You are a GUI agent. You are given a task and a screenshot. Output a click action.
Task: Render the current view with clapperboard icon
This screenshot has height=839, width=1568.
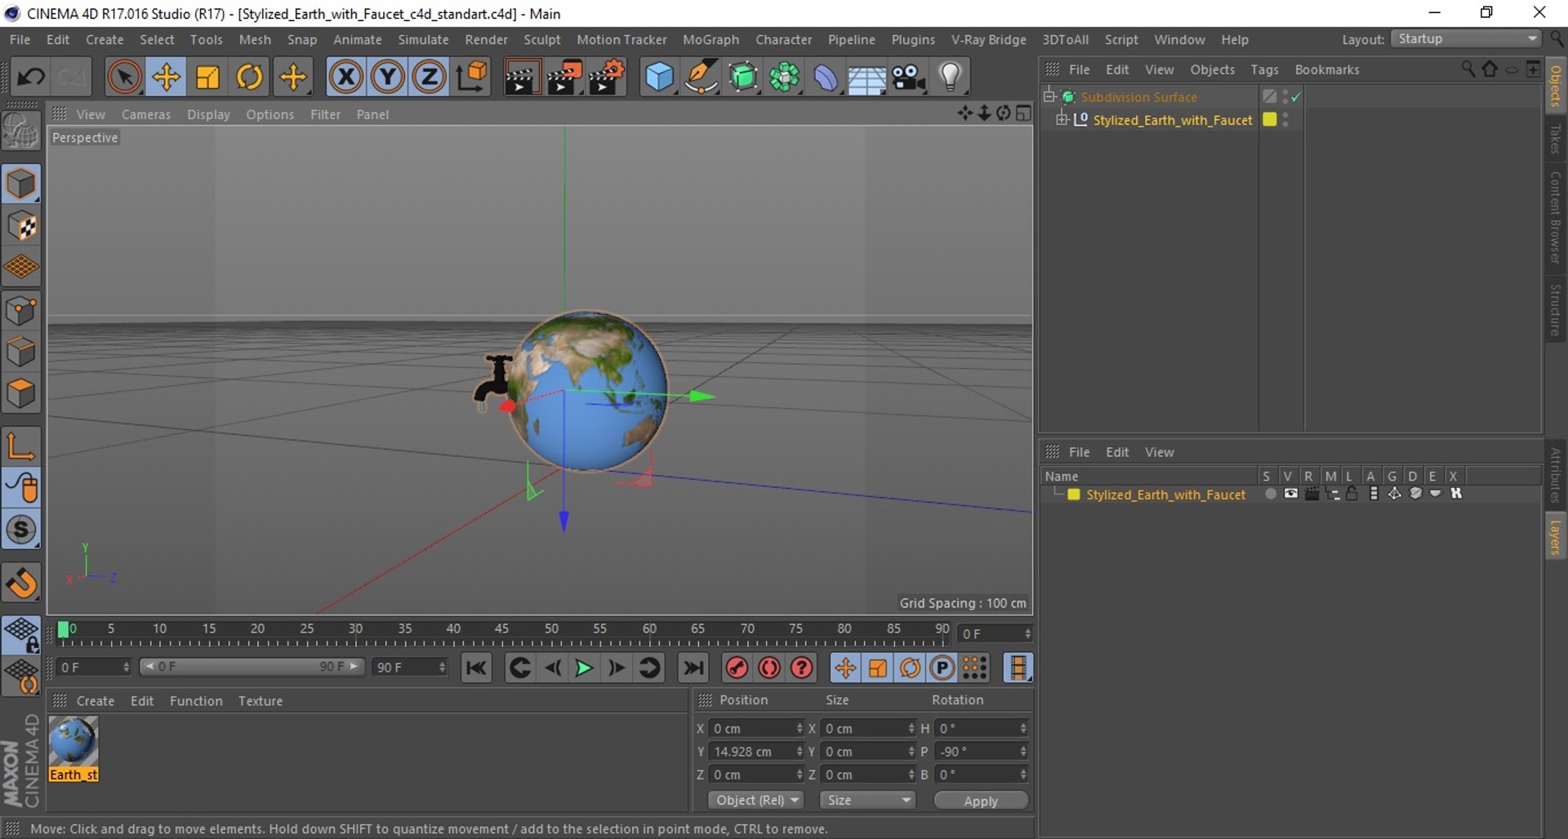[x=521, y=78]
